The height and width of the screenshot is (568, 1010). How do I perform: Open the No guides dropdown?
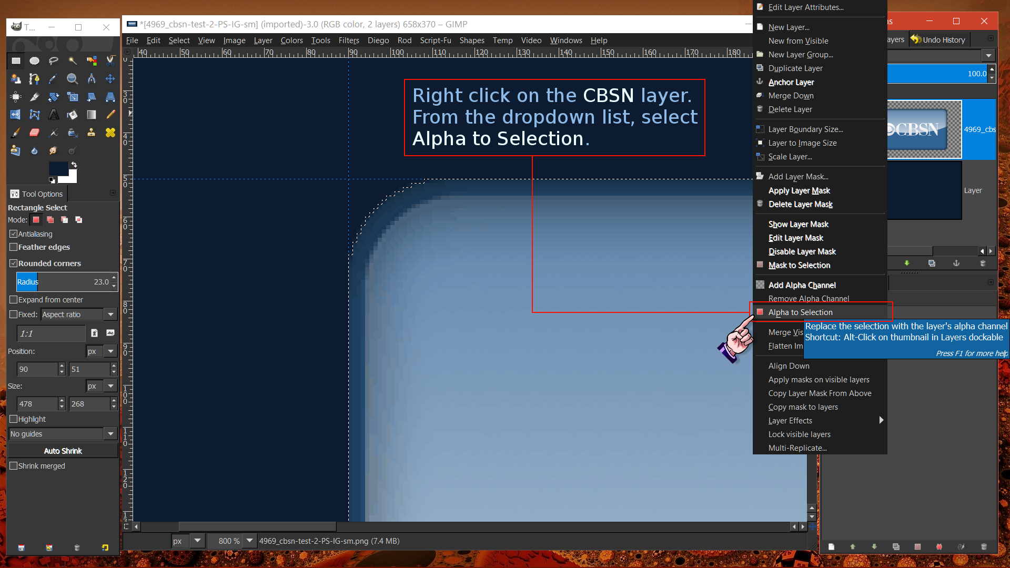(x=63, y=434)
